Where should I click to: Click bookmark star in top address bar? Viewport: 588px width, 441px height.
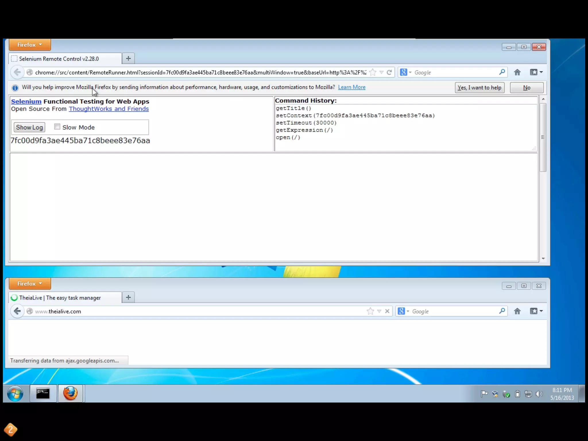point(373,72)
